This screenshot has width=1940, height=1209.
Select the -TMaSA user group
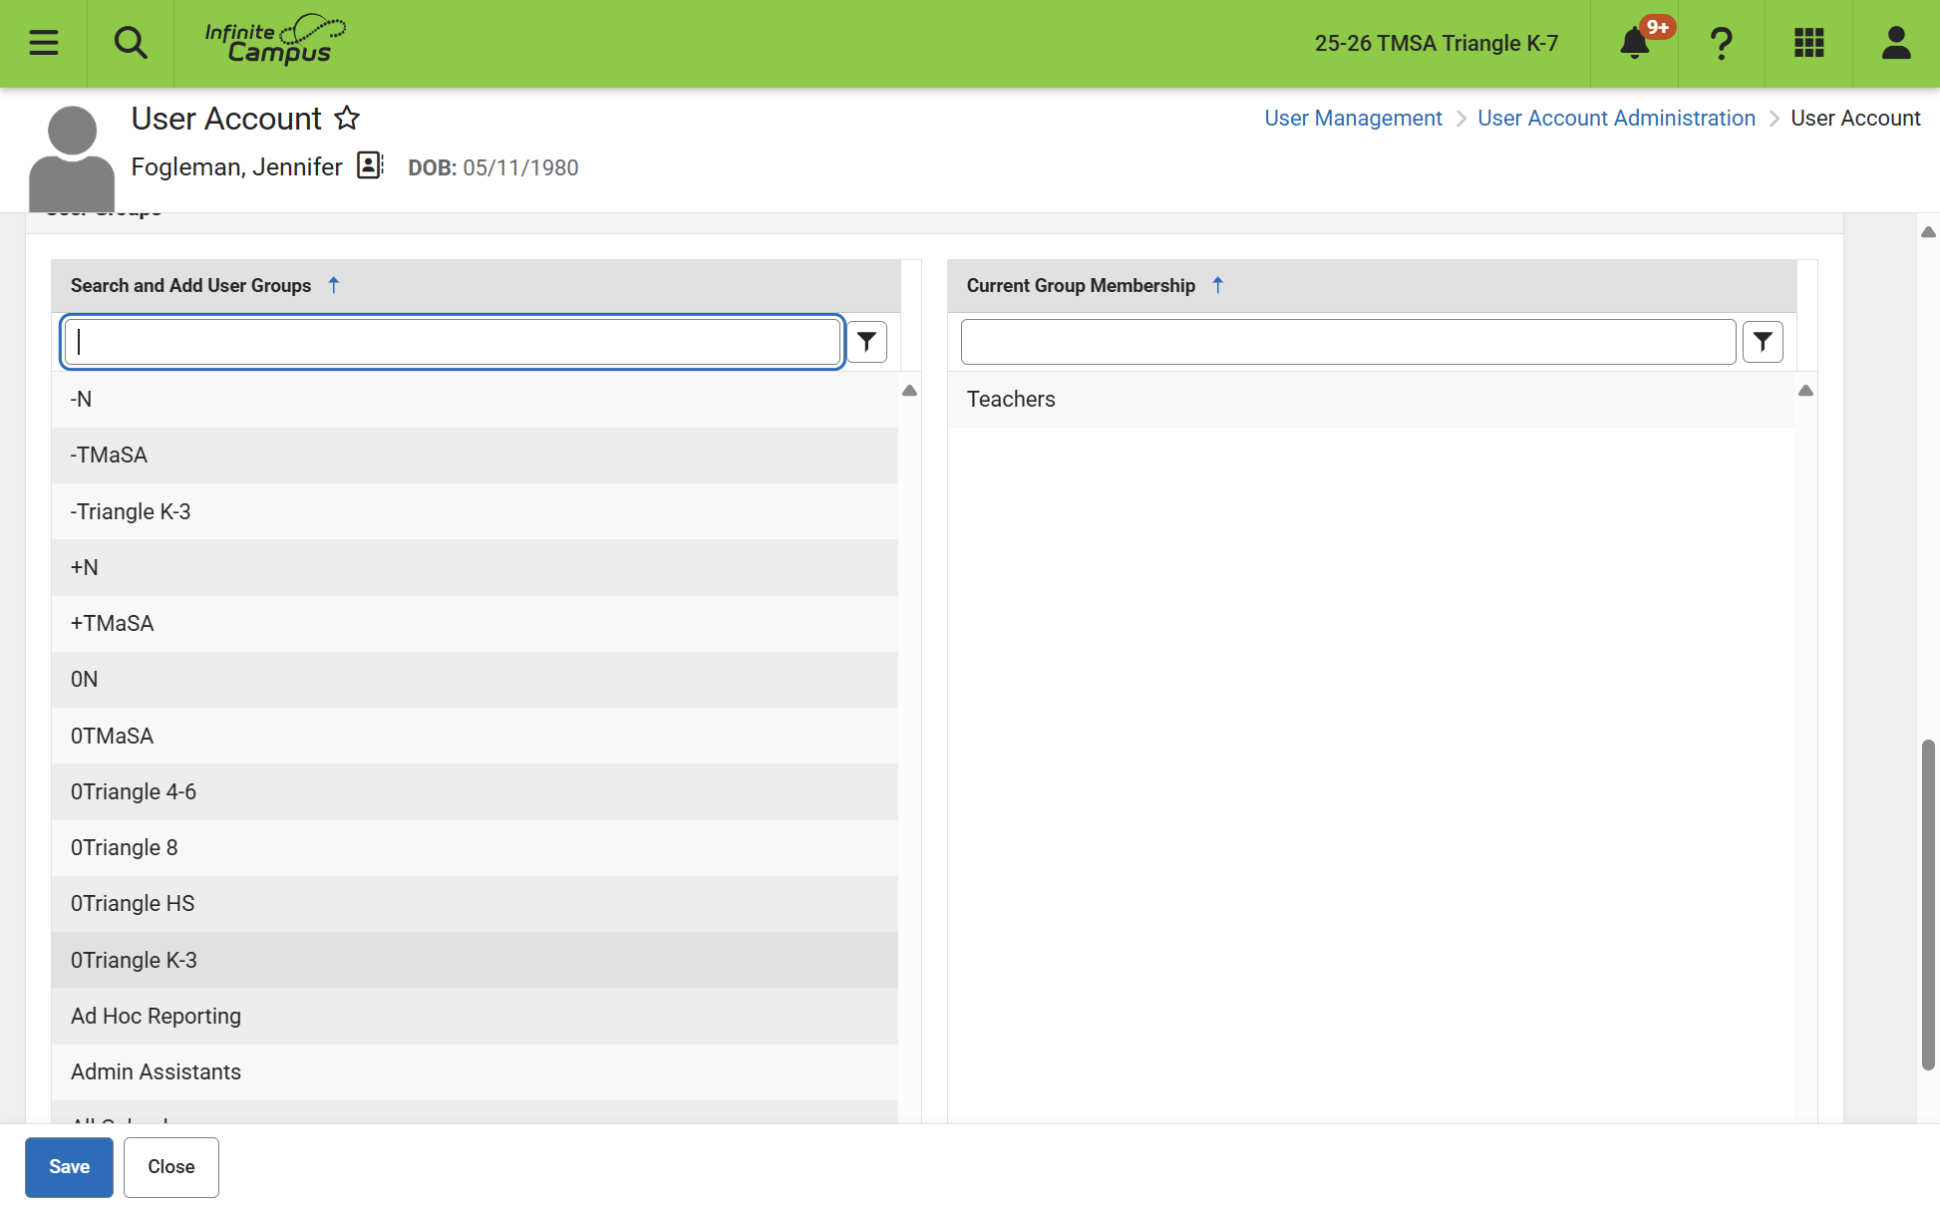coord(475,455)
